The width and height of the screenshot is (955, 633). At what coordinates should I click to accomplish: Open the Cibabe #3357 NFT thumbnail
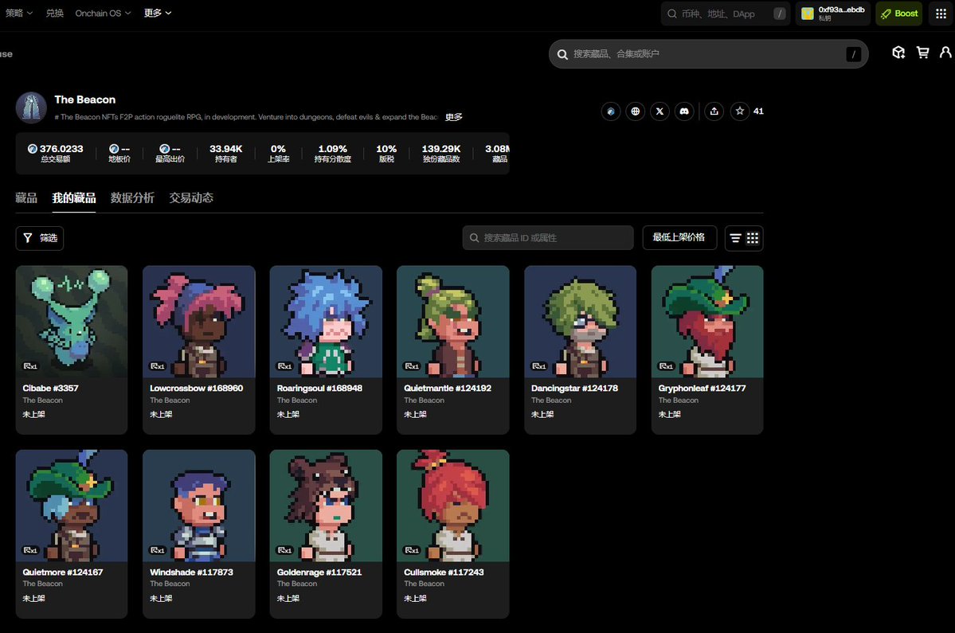[x=72, y=322]
